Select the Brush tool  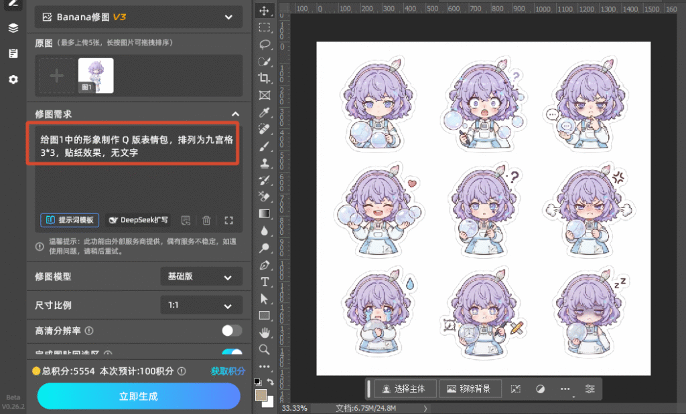click(x=264, y=146)
